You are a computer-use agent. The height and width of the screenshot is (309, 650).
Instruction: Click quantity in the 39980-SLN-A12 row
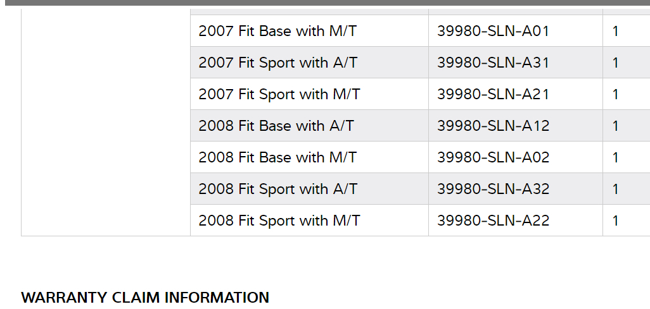(x=616, y=126)
